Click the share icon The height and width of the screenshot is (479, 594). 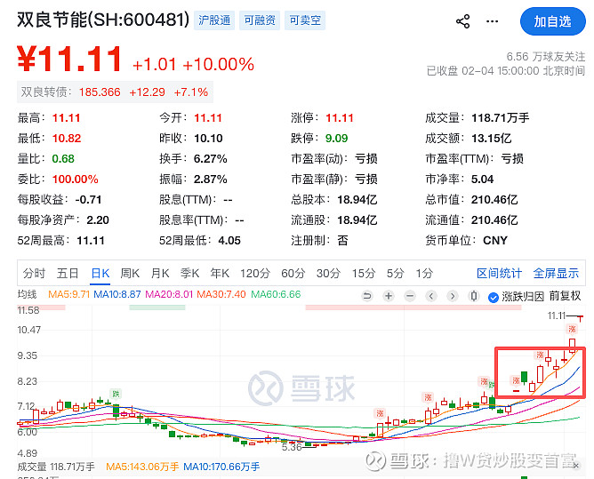462,21
